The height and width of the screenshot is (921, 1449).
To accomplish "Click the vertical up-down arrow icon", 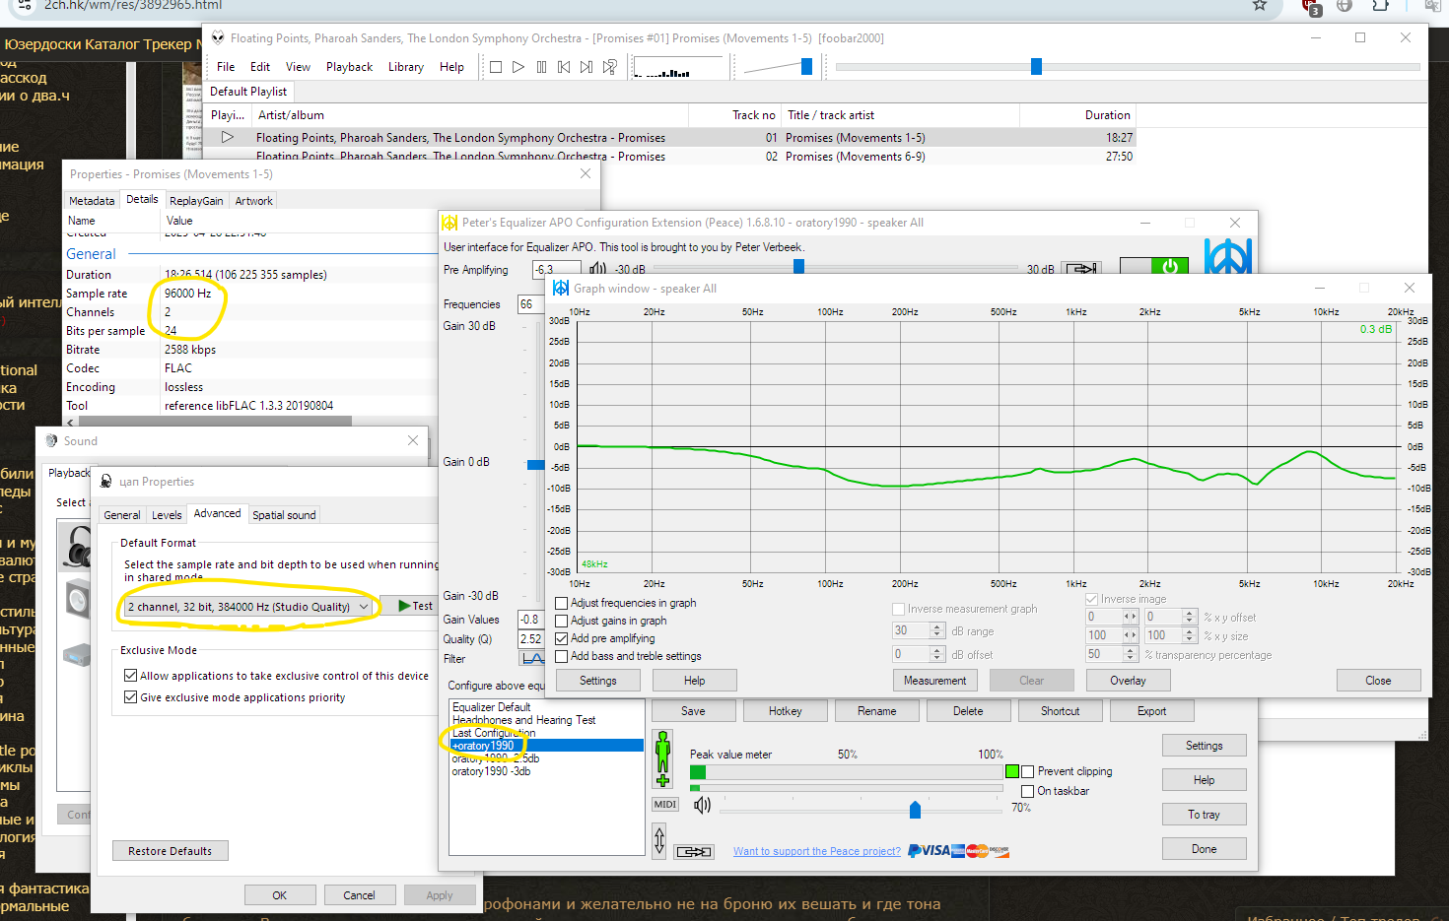I will click(x=659, y=840).
